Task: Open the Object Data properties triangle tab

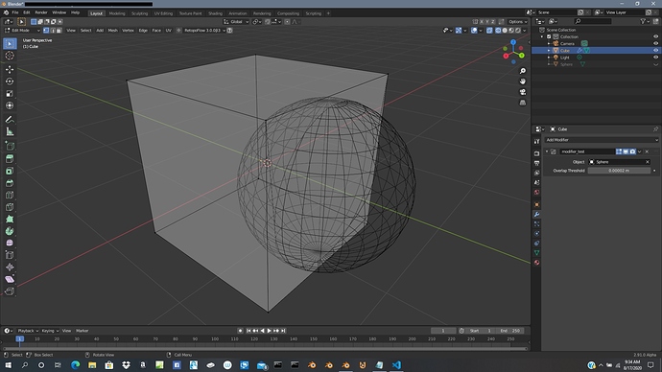Action: 536,253
